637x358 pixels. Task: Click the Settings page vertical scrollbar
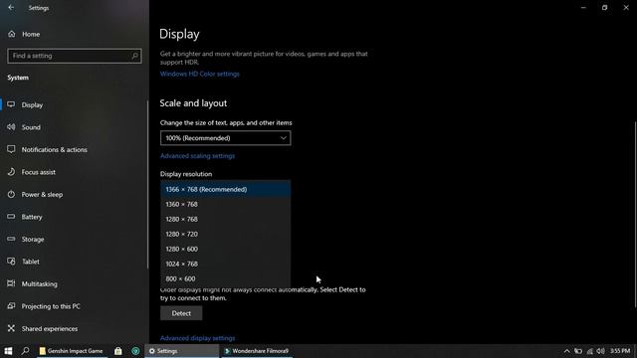635,215
